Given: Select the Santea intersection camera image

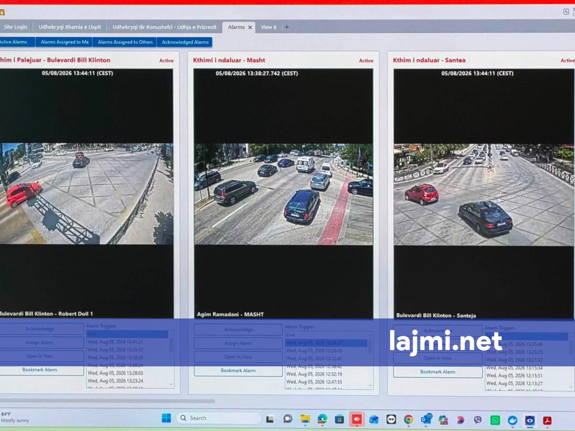Looking at the screenshot, I should pos(483,194).
